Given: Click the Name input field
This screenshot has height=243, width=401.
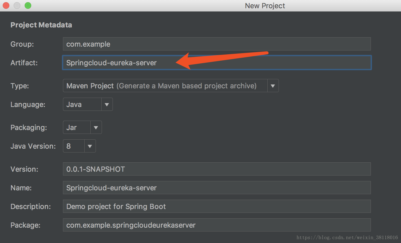Looking at the screenshot, I should pyautogui.click(x=217, y=188).
